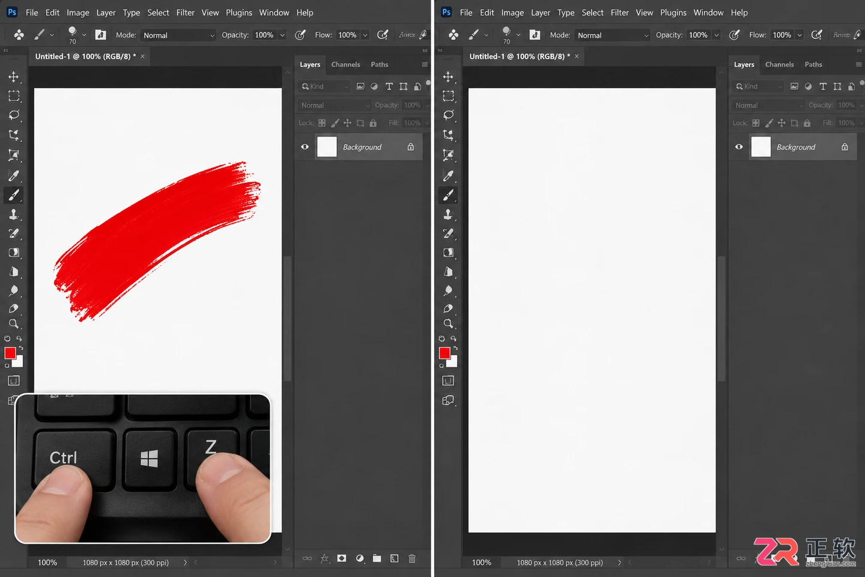Select the Lasso tool in the blank-canvas window
Screen dimensions: 865x577
448,115
